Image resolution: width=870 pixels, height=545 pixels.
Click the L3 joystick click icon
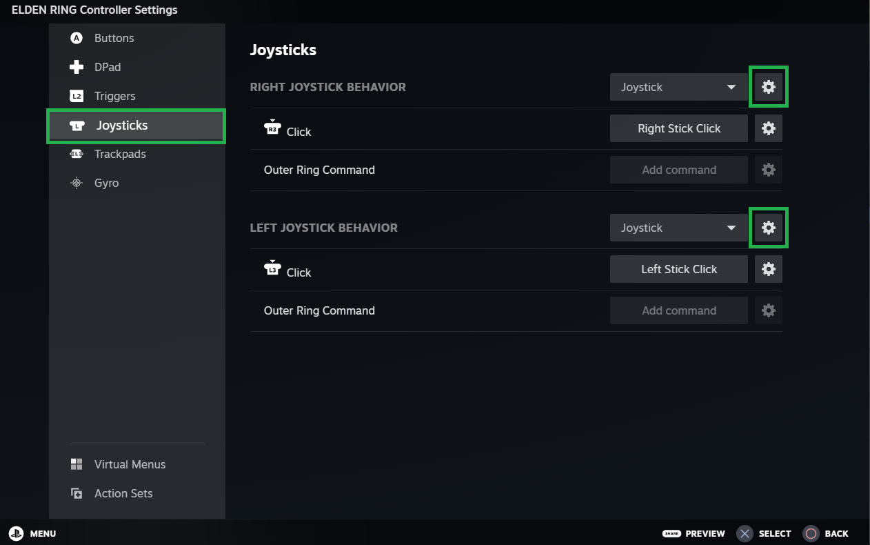272,268
